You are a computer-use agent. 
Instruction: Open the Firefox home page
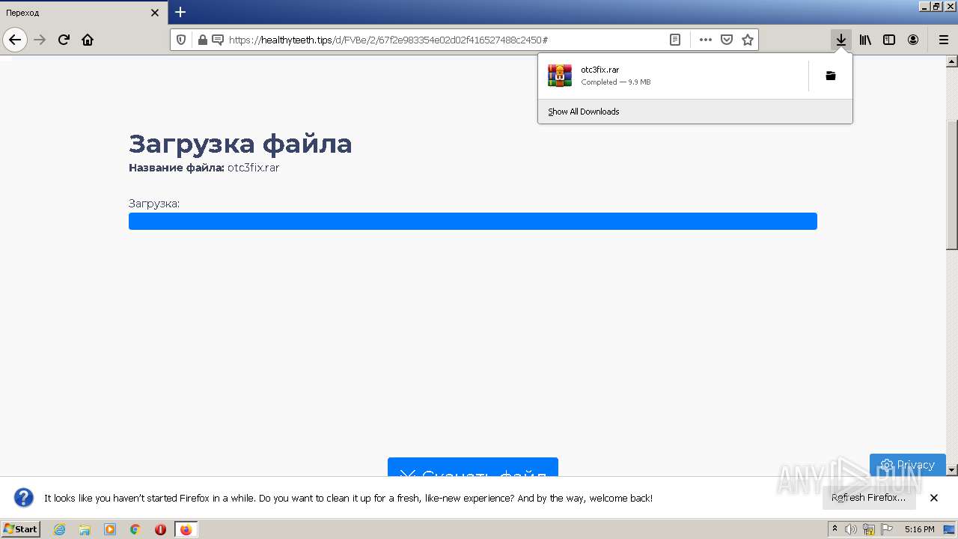coord(88,40)
